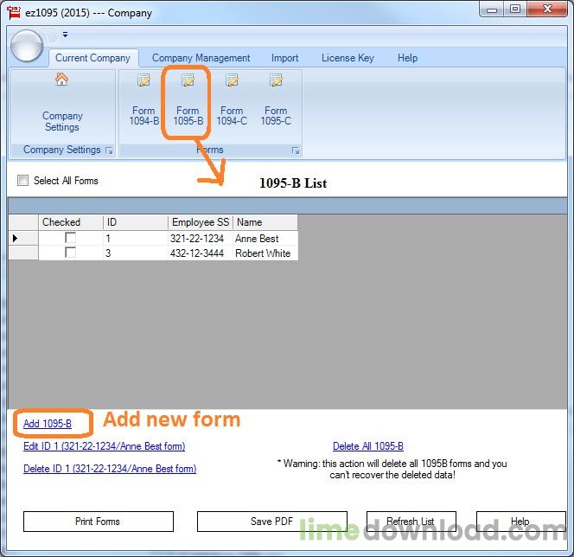Open Form 1095-C icon
The height and width of the screenshot is (557, 574).
pos(276,80)
